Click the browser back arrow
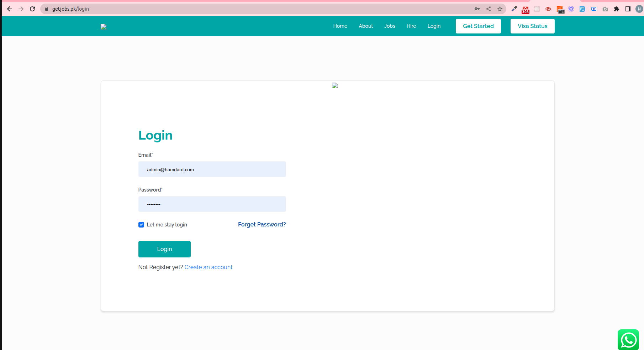 pyautogui.click(x=10, y=9)
